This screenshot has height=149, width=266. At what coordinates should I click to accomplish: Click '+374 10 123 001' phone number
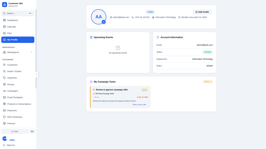pos(142,17)
